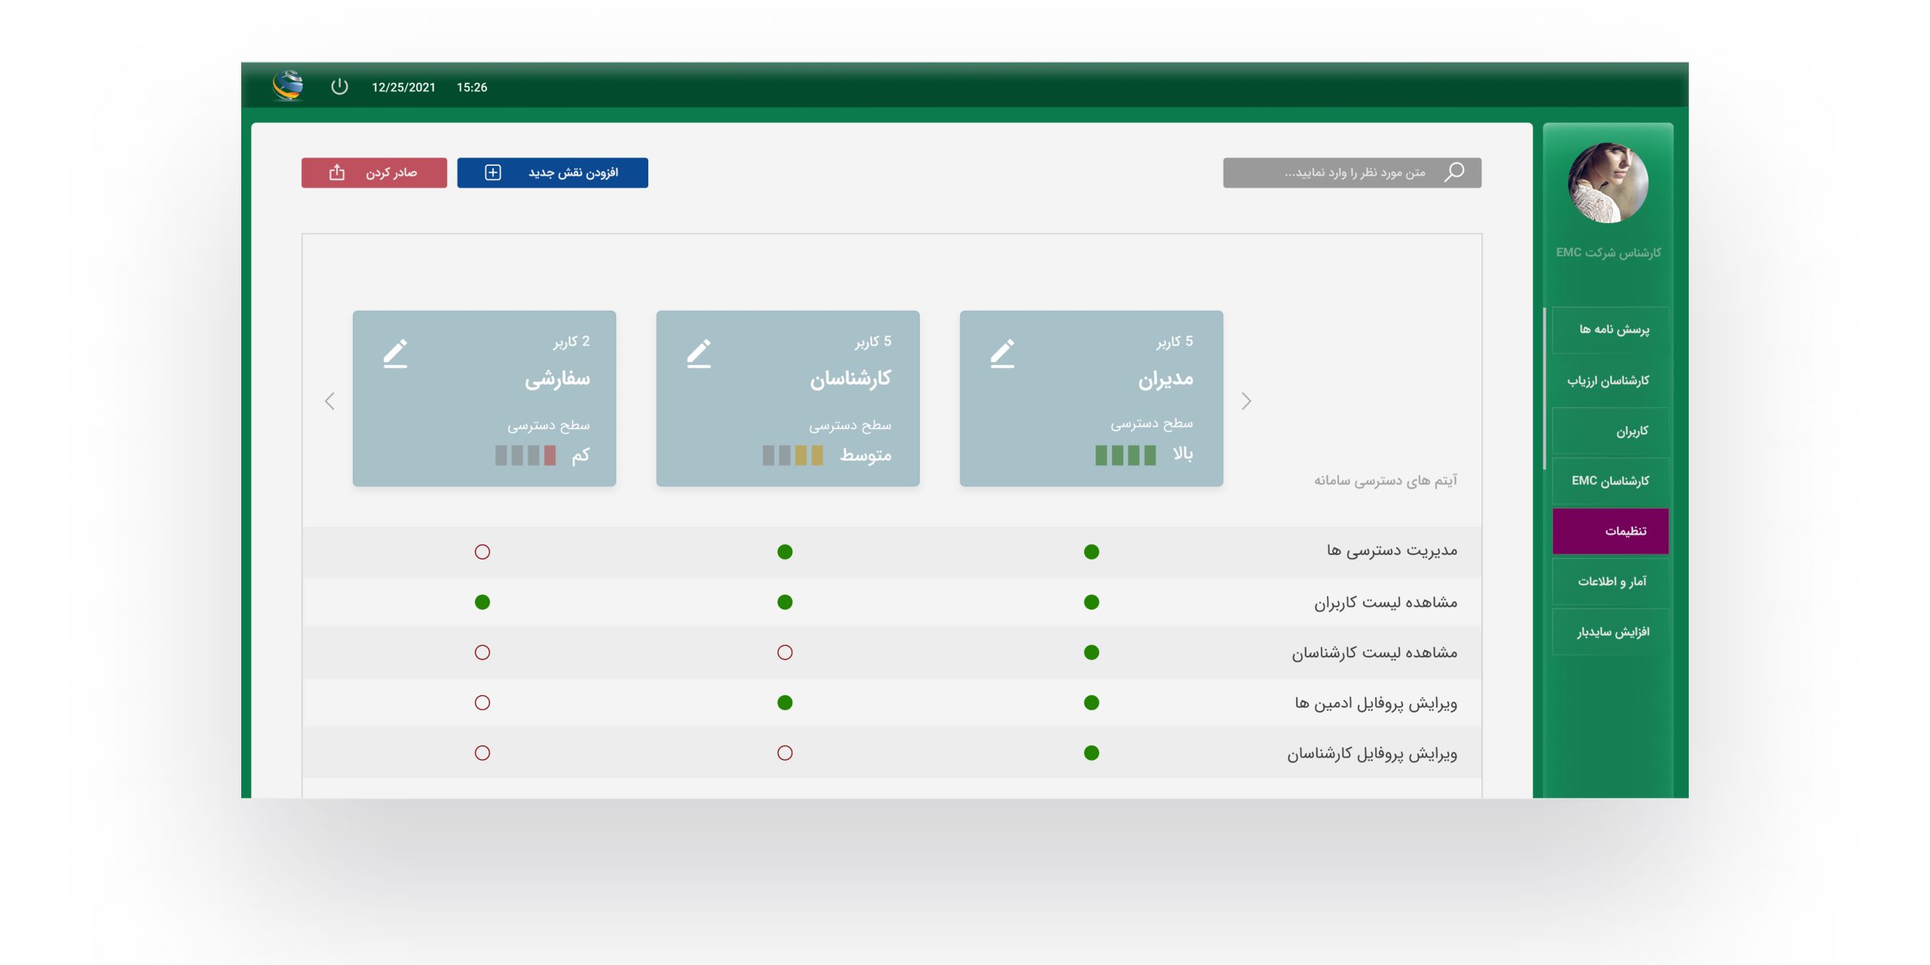Toggle ویرایش پروفایل کارشناسان for مدیران role
Viewport: 1930px width, 965px height.
click(x=1091, y=752)
